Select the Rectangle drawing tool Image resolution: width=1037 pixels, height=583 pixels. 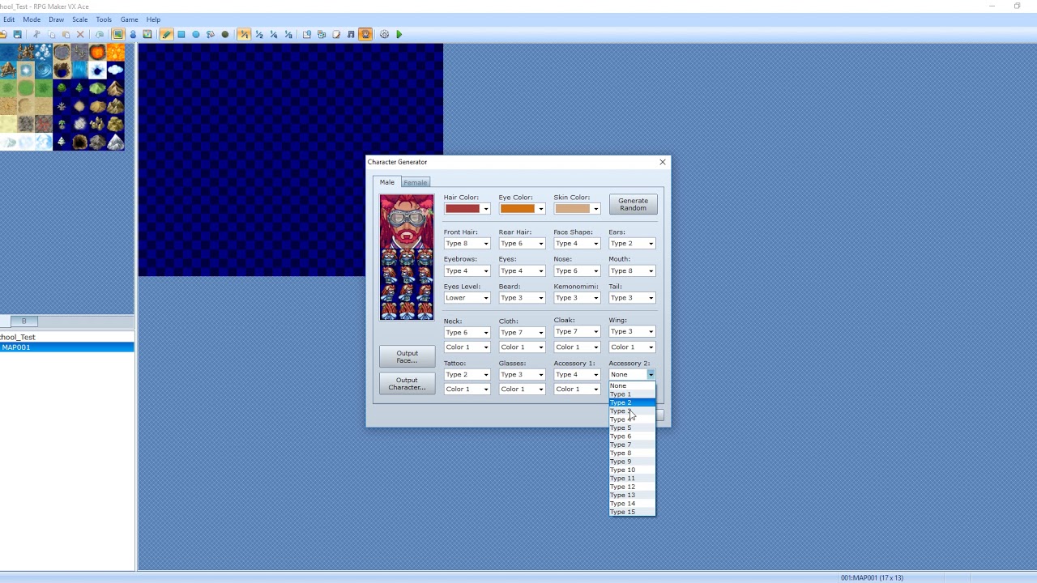coord(181,34)
